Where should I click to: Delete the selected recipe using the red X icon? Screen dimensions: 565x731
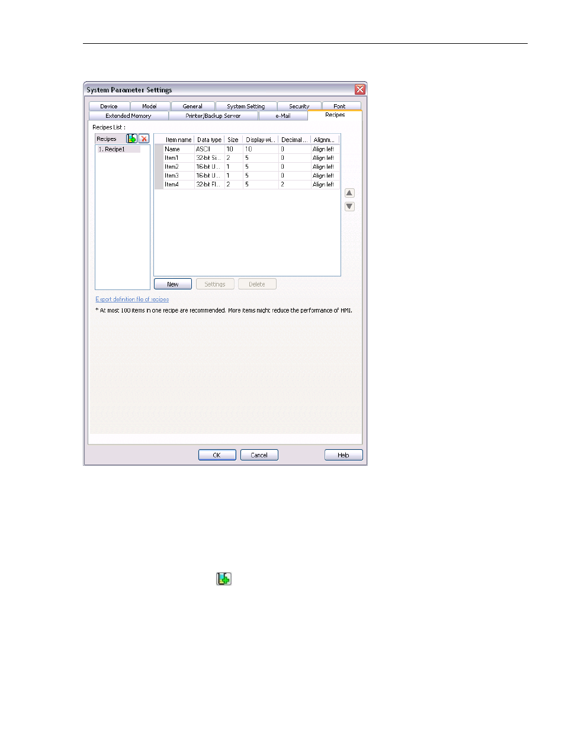coord(144,139)
